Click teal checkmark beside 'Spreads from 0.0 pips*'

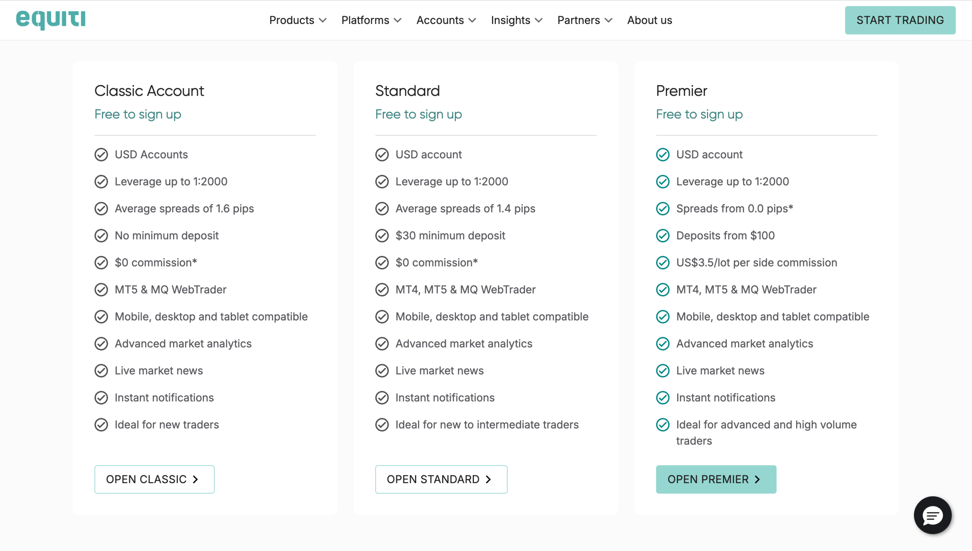tap(663, 208)
